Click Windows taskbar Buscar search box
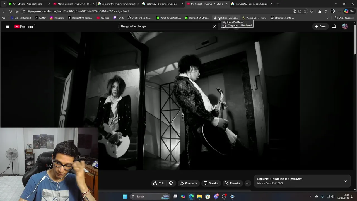357x201 pixels. pyautogui.click(x=150, y=197)
